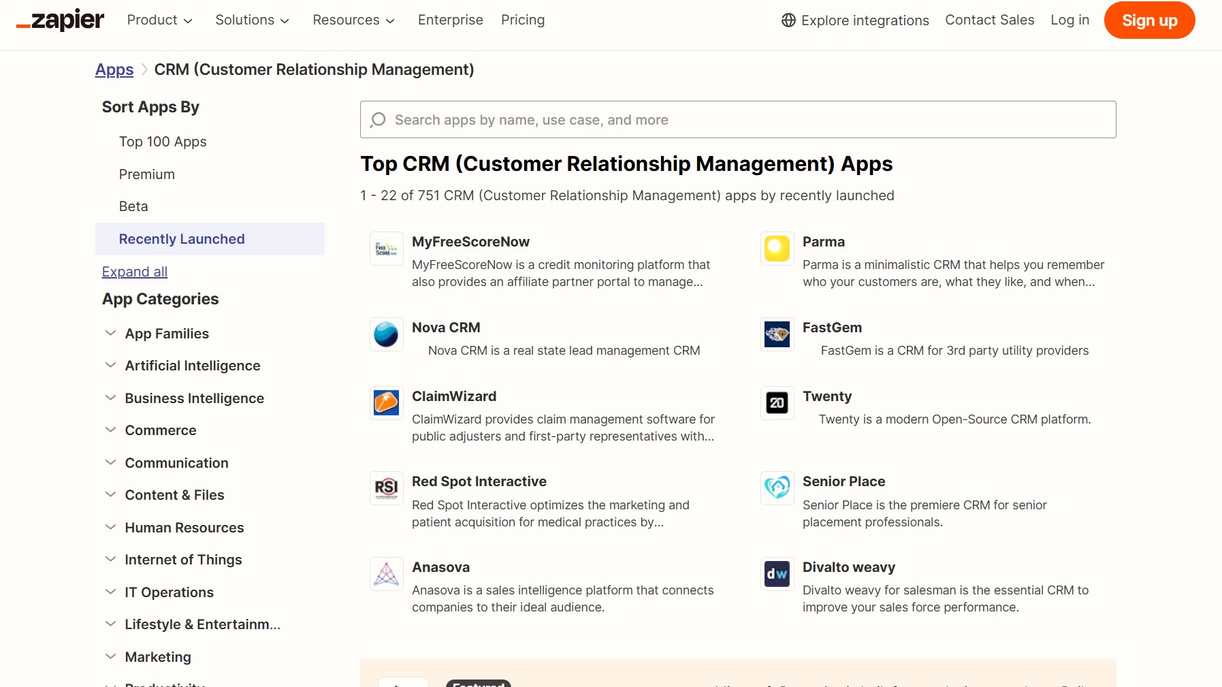Click the IT Operations category label

169,592
